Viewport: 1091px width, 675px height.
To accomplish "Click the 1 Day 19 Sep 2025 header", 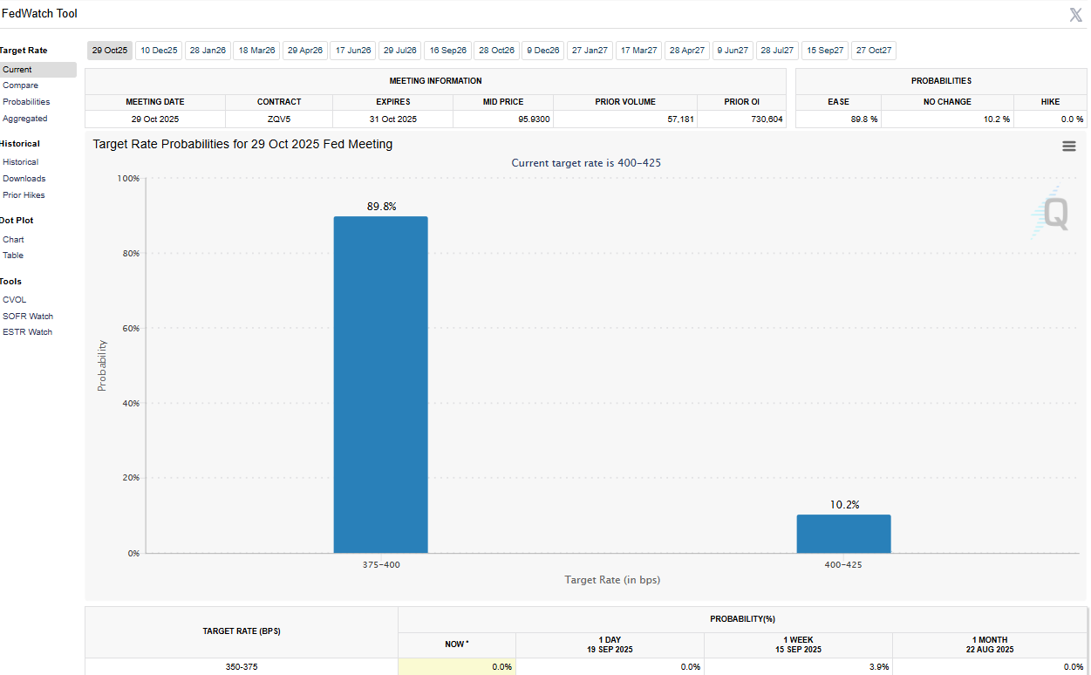I will 610,644.
